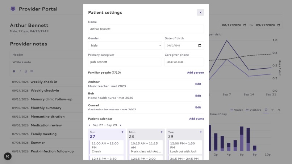Add event on Monday 28
Screen dimensions: 292x164
pyautogui.click(x=162, y=132)
